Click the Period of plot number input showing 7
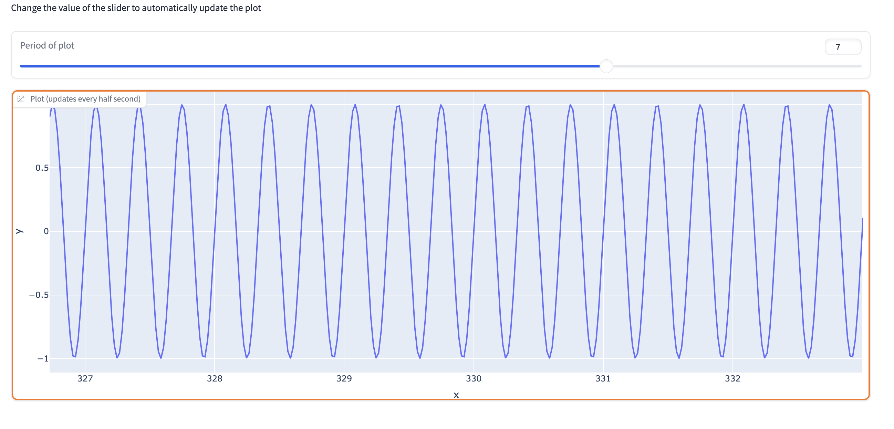 tap(843, 47)
